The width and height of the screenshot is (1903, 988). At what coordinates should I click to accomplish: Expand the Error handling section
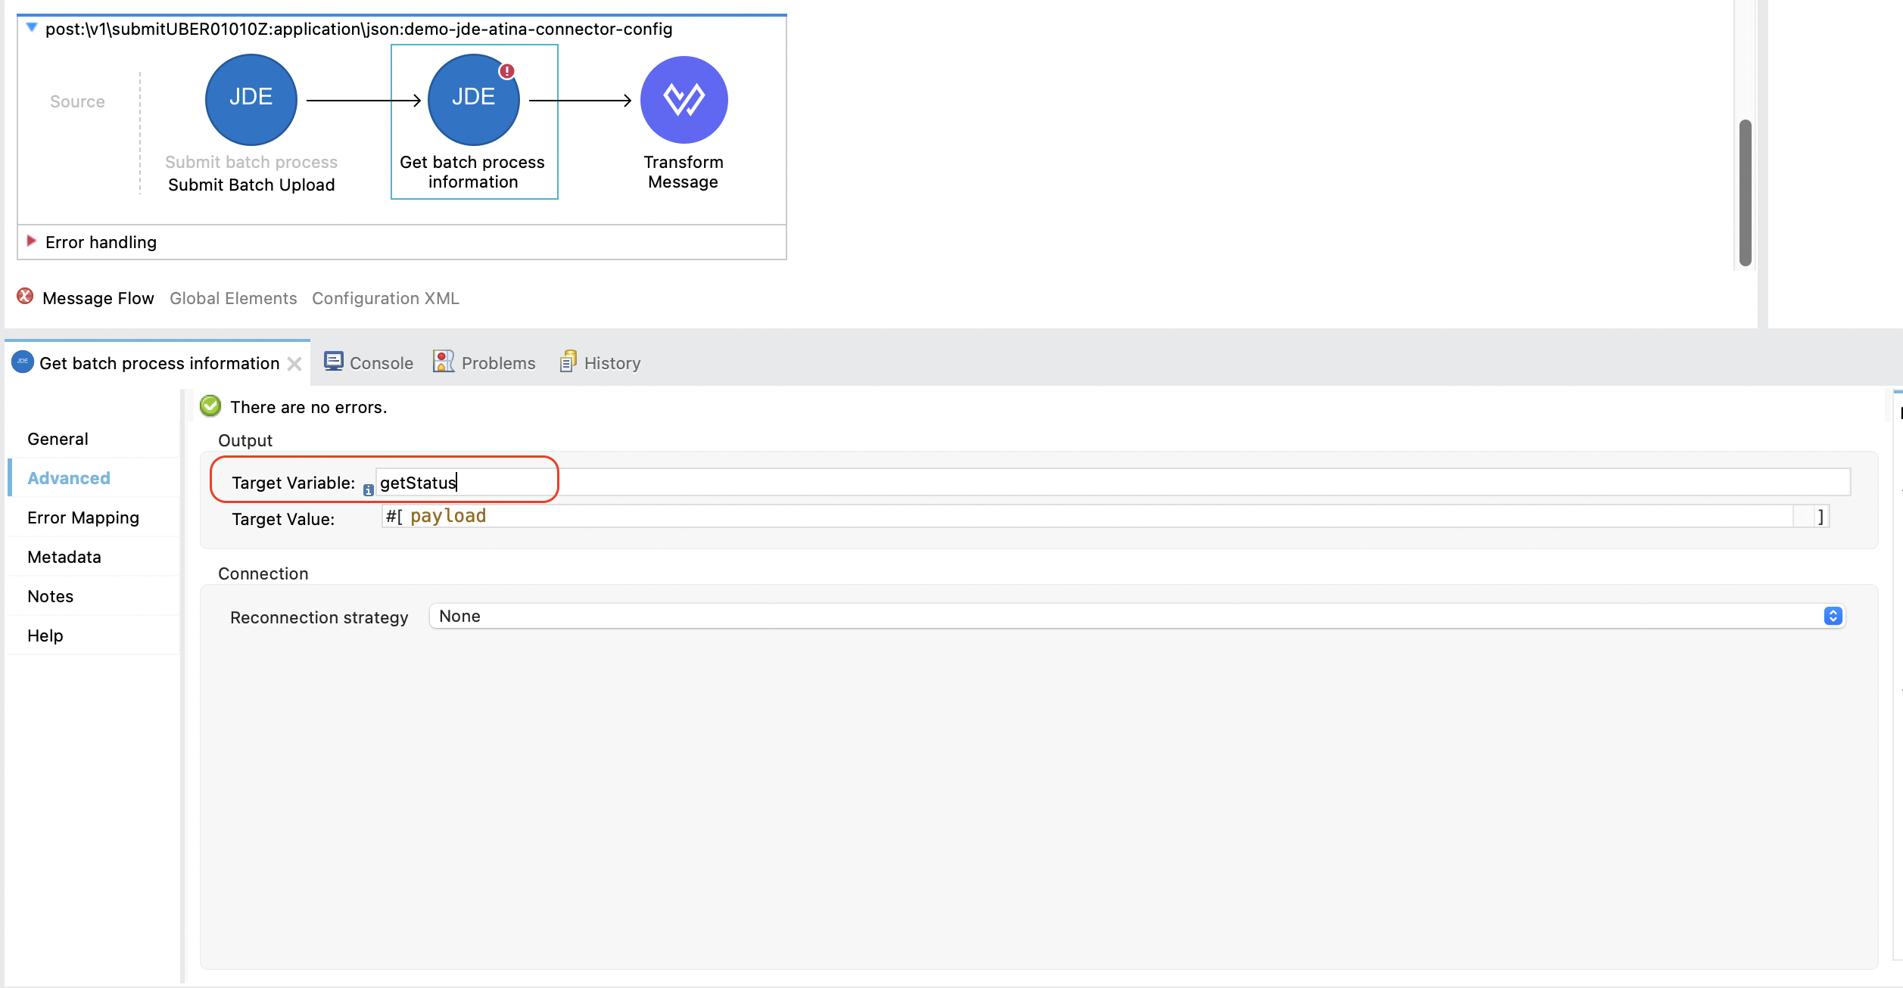pos(32,241)
